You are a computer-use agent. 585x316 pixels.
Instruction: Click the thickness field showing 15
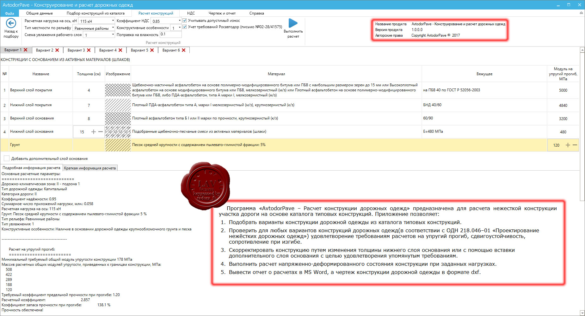click(82, 132)
